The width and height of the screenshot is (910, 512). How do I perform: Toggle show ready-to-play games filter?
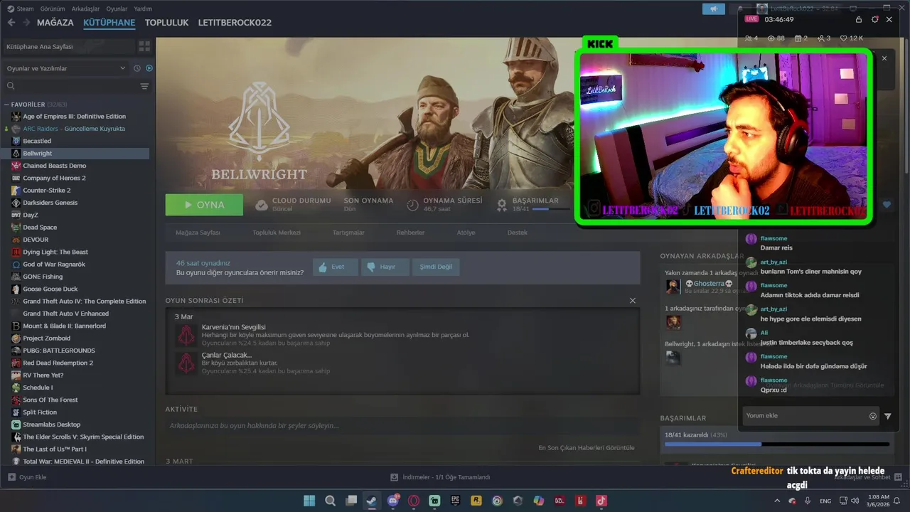click(149, 68)
